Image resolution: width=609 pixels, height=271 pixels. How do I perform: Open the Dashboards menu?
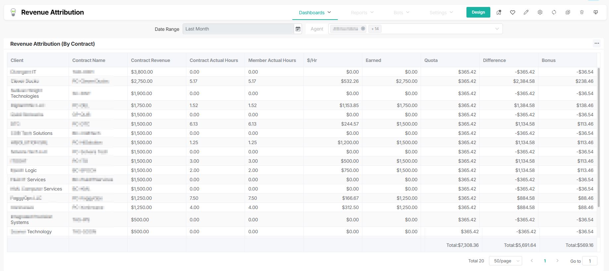[315, 13]
